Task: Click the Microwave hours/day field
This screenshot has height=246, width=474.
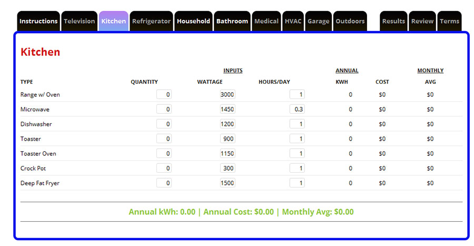Action: pos(297,110)
